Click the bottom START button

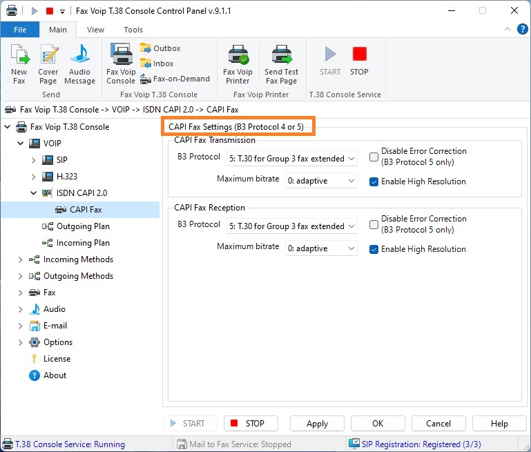(190, 423)
